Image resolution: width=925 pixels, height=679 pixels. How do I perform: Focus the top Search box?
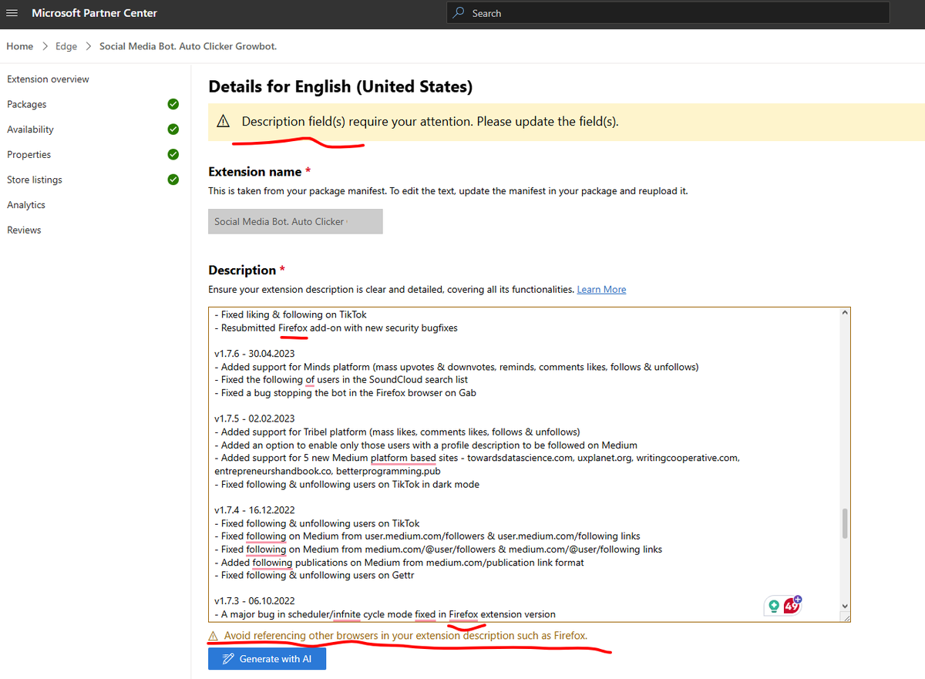pyautogui.click(x=668, y=13)
